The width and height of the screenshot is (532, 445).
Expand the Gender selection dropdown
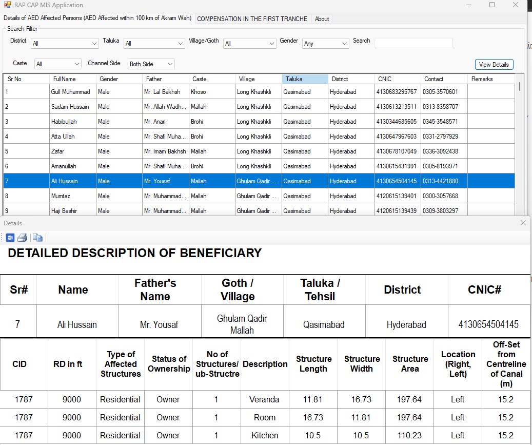pyautogui.click(x=325, y=44)
